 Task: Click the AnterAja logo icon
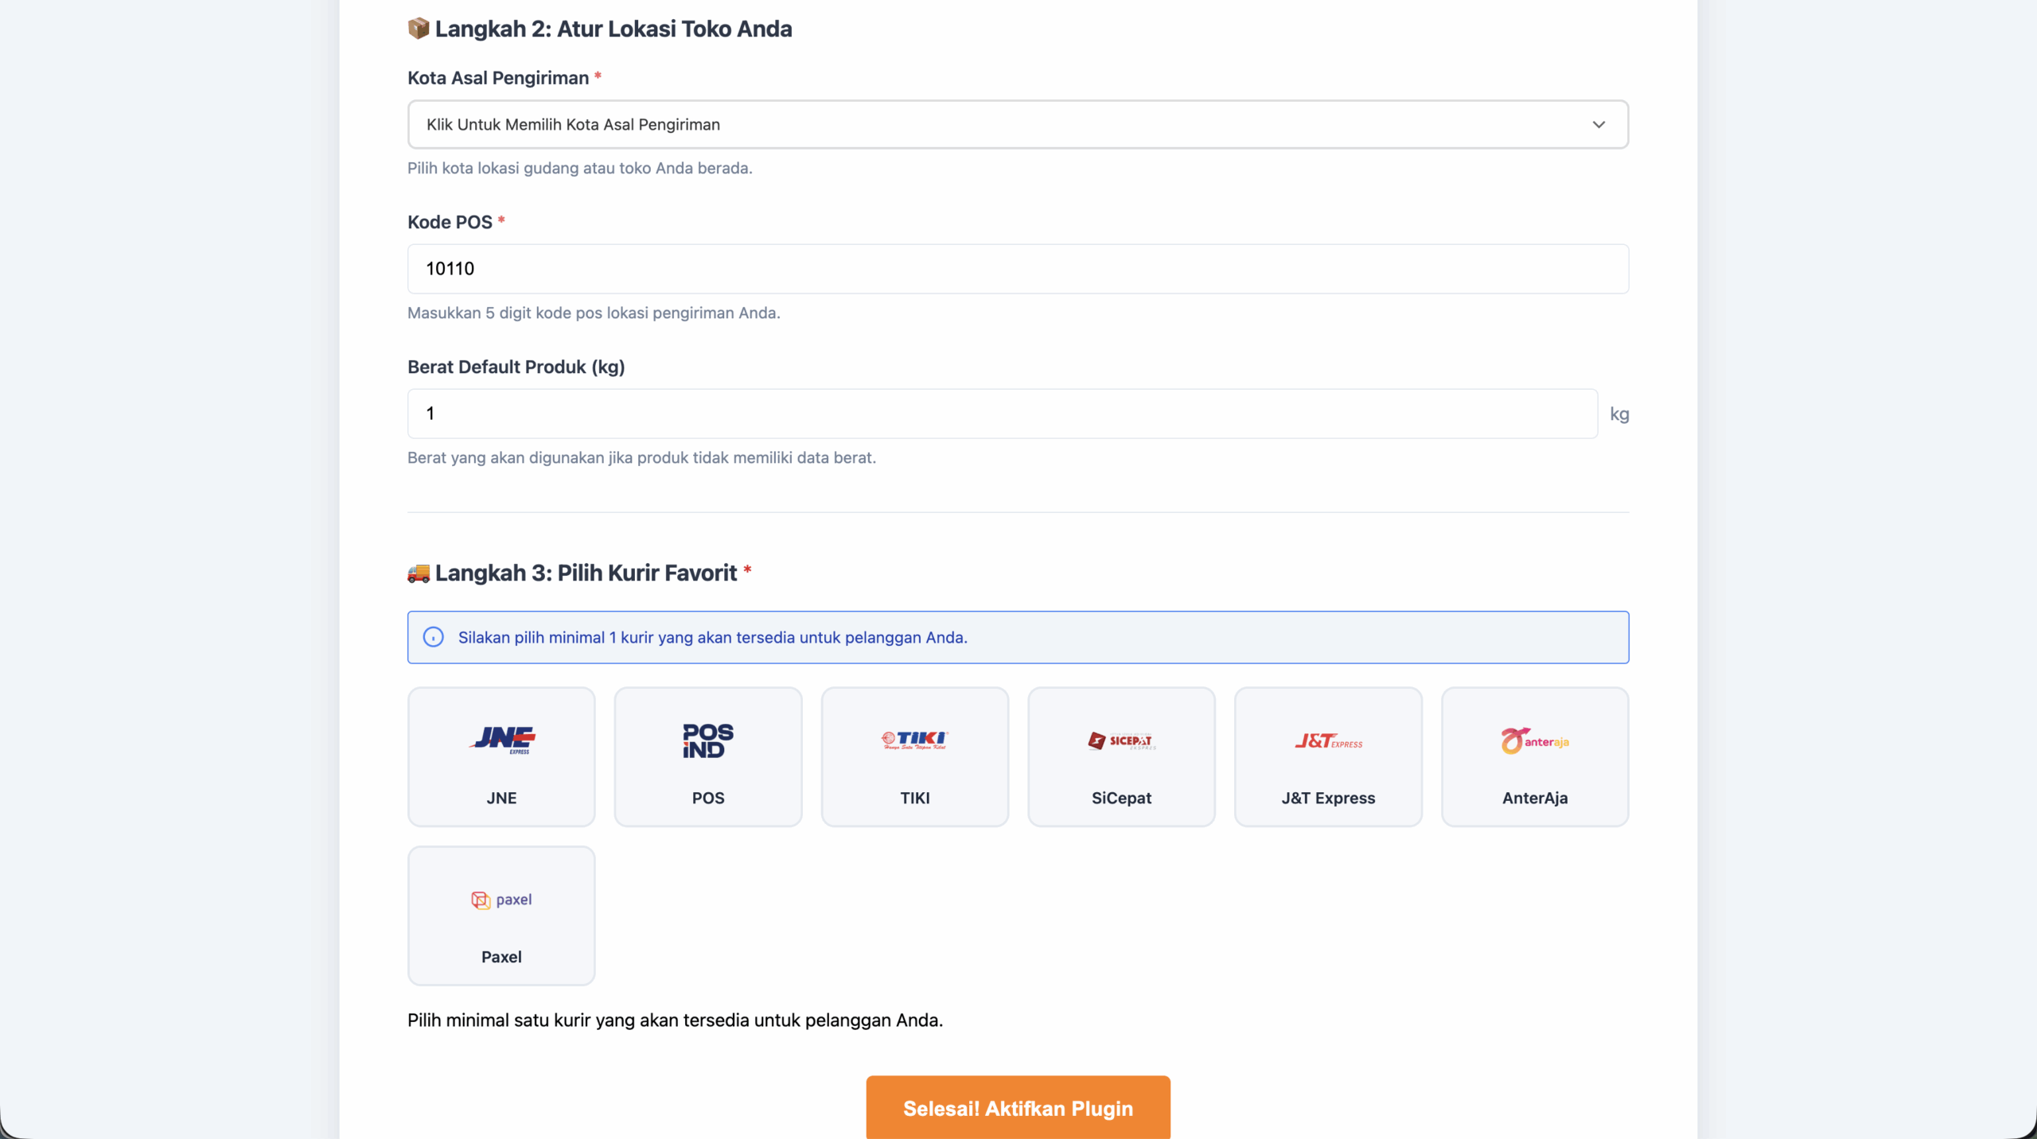point(1535,741)
